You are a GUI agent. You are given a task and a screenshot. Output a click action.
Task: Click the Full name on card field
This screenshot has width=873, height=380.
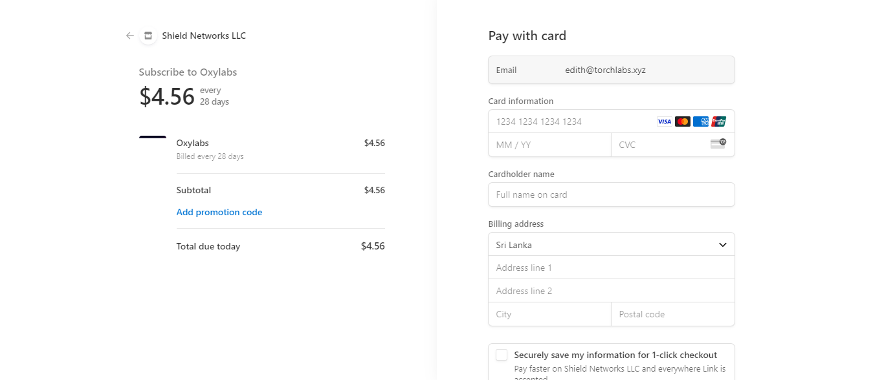[611, 195]
